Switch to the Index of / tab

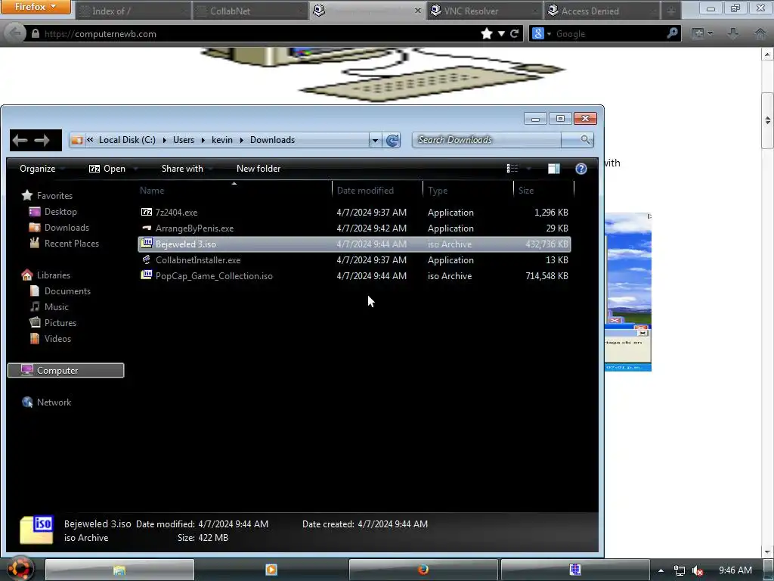coord(133,11)
